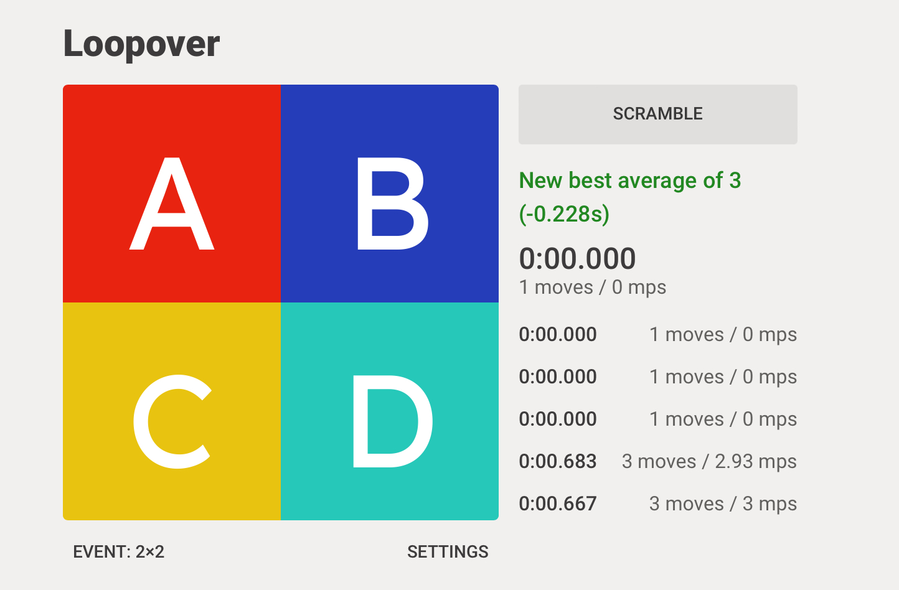899x590 pixels.
Task: Click the teal D tile
Action: tap(390, 411)
